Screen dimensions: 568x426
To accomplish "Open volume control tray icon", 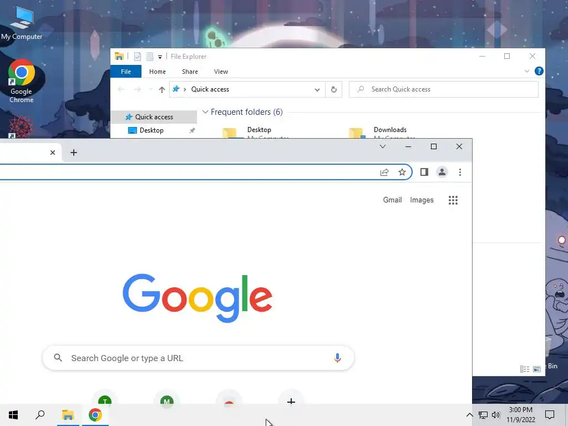I will (496, 415).
